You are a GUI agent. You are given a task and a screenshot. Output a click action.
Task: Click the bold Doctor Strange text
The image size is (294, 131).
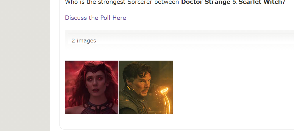coord(206,2)
